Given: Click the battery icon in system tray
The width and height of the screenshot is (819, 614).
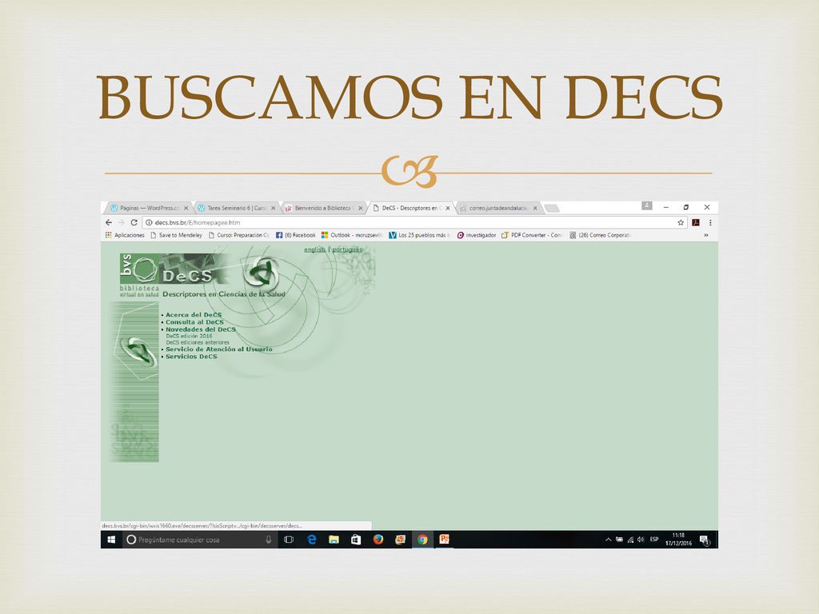Looking at the screenshot, I should [x=620, y=540].
